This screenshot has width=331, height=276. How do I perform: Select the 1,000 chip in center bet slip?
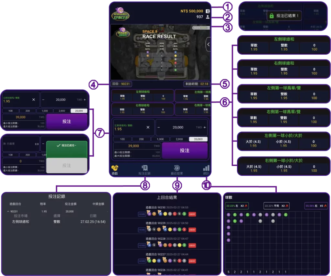pos(160,139)
